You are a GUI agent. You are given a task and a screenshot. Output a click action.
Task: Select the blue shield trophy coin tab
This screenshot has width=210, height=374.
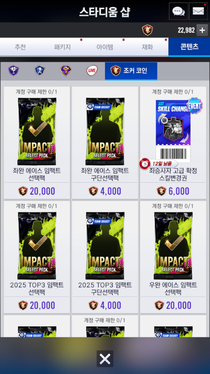[x=40, y=70]
